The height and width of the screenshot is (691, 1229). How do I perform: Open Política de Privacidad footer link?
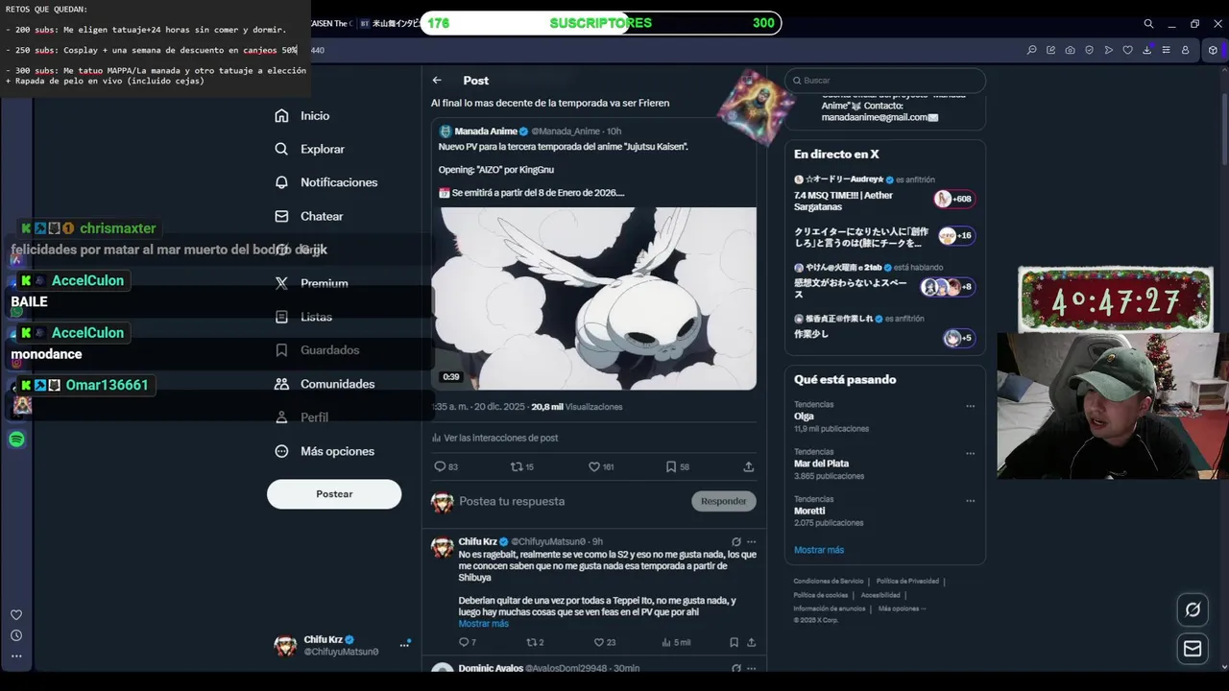907,581
